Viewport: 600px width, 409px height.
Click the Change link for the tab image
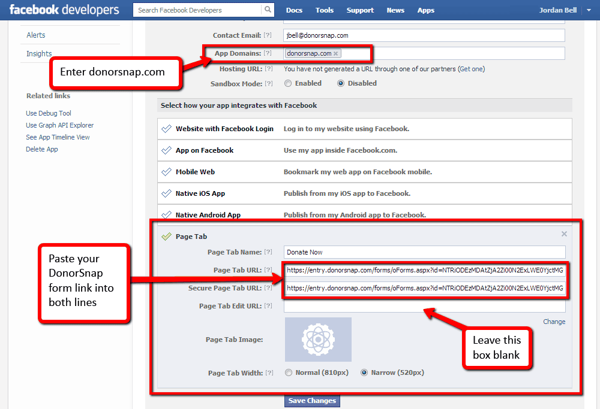[x=554, y=322]
